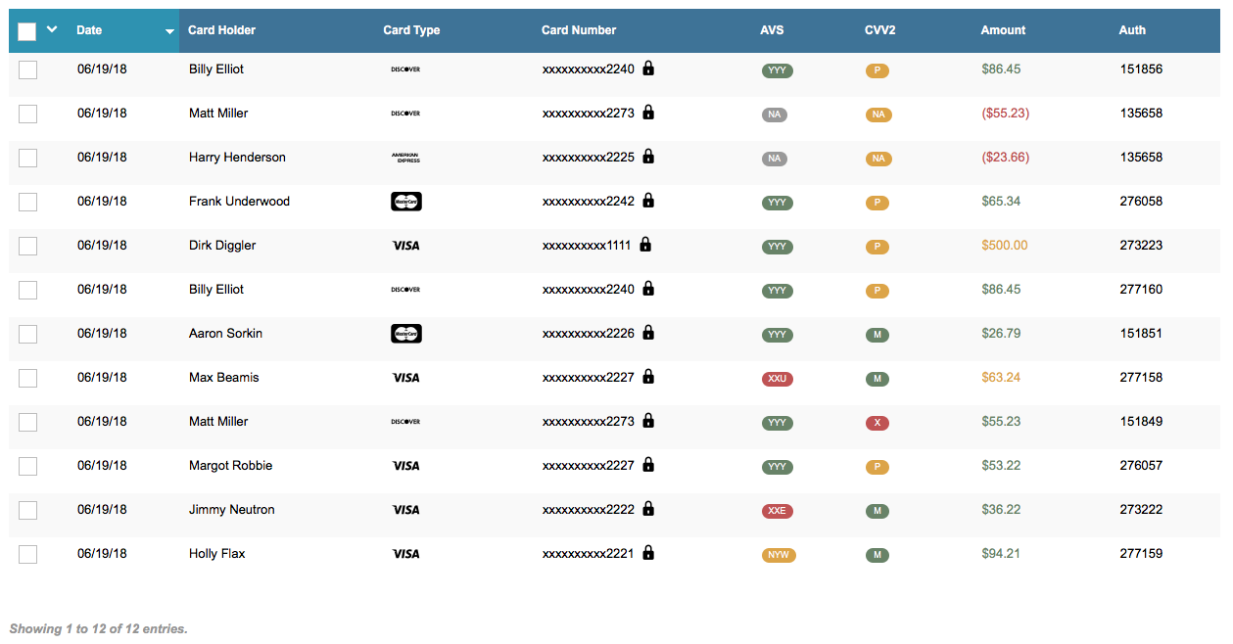Image resolution: width=1233 pixels, height=644 pixels.
Task: Click the American Express icon for Harry Henderson
Action: [x=405, y=157]
